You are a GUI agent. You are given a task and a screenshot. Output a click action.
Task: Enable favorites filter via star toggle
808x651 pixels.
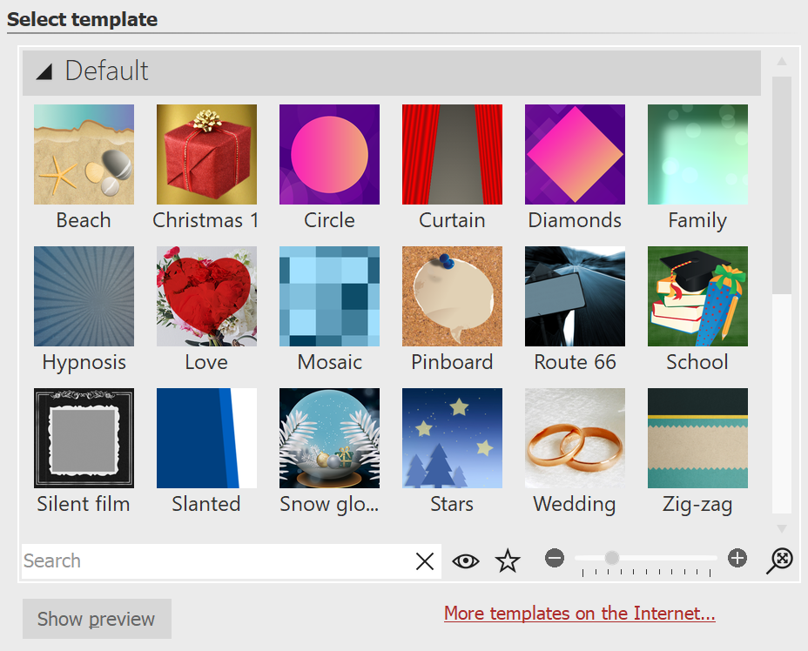508,561
